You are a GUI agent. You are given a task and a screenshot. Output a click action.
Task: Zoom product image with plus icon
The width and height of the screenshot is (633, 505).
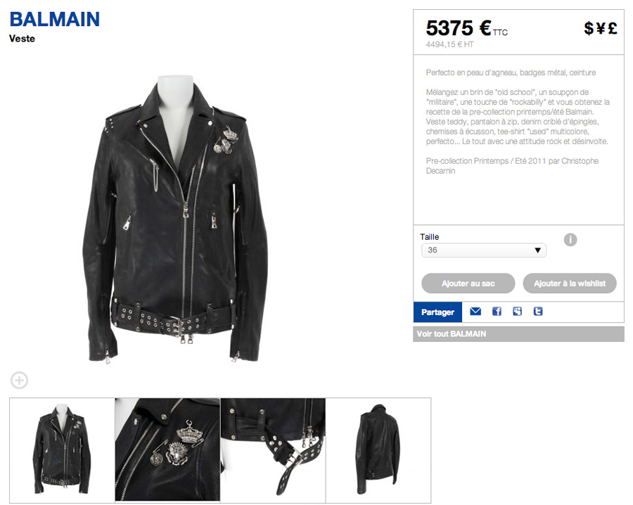(x=20, y=380)
